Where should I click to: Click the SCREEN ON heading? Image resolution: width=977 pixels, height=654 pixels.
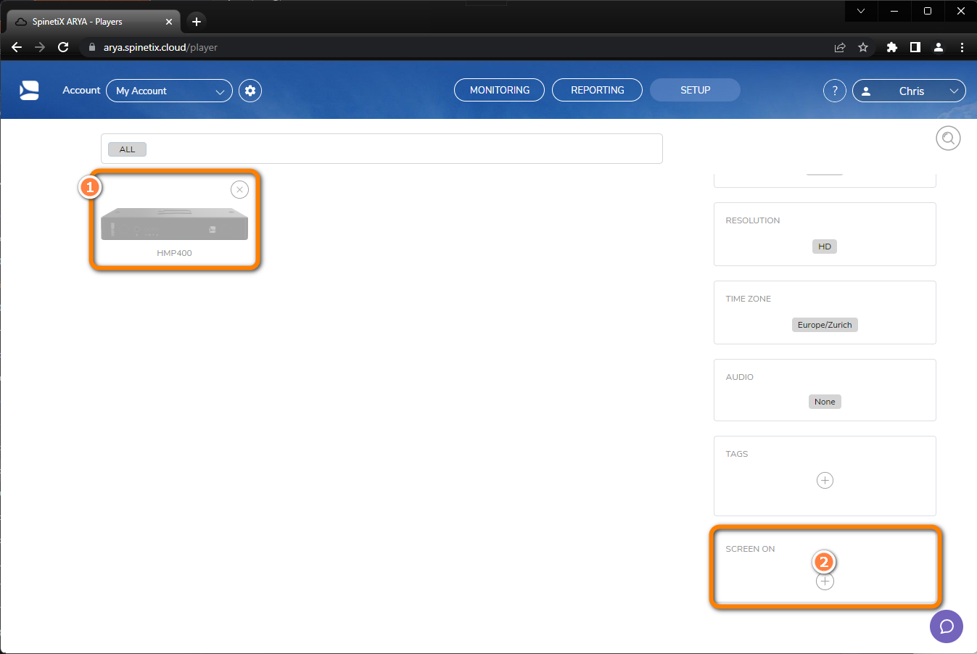(750, 549)
